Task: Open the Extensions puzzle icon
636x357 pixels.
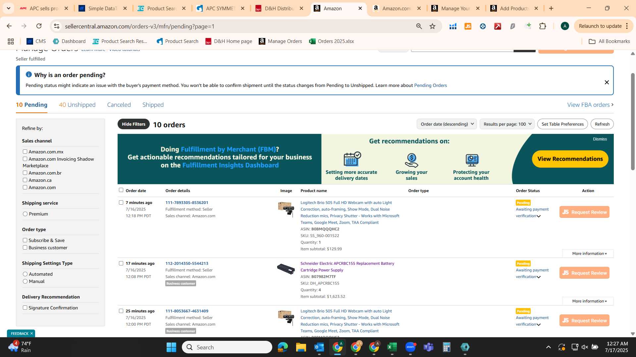Action: (x=543, y=26)
